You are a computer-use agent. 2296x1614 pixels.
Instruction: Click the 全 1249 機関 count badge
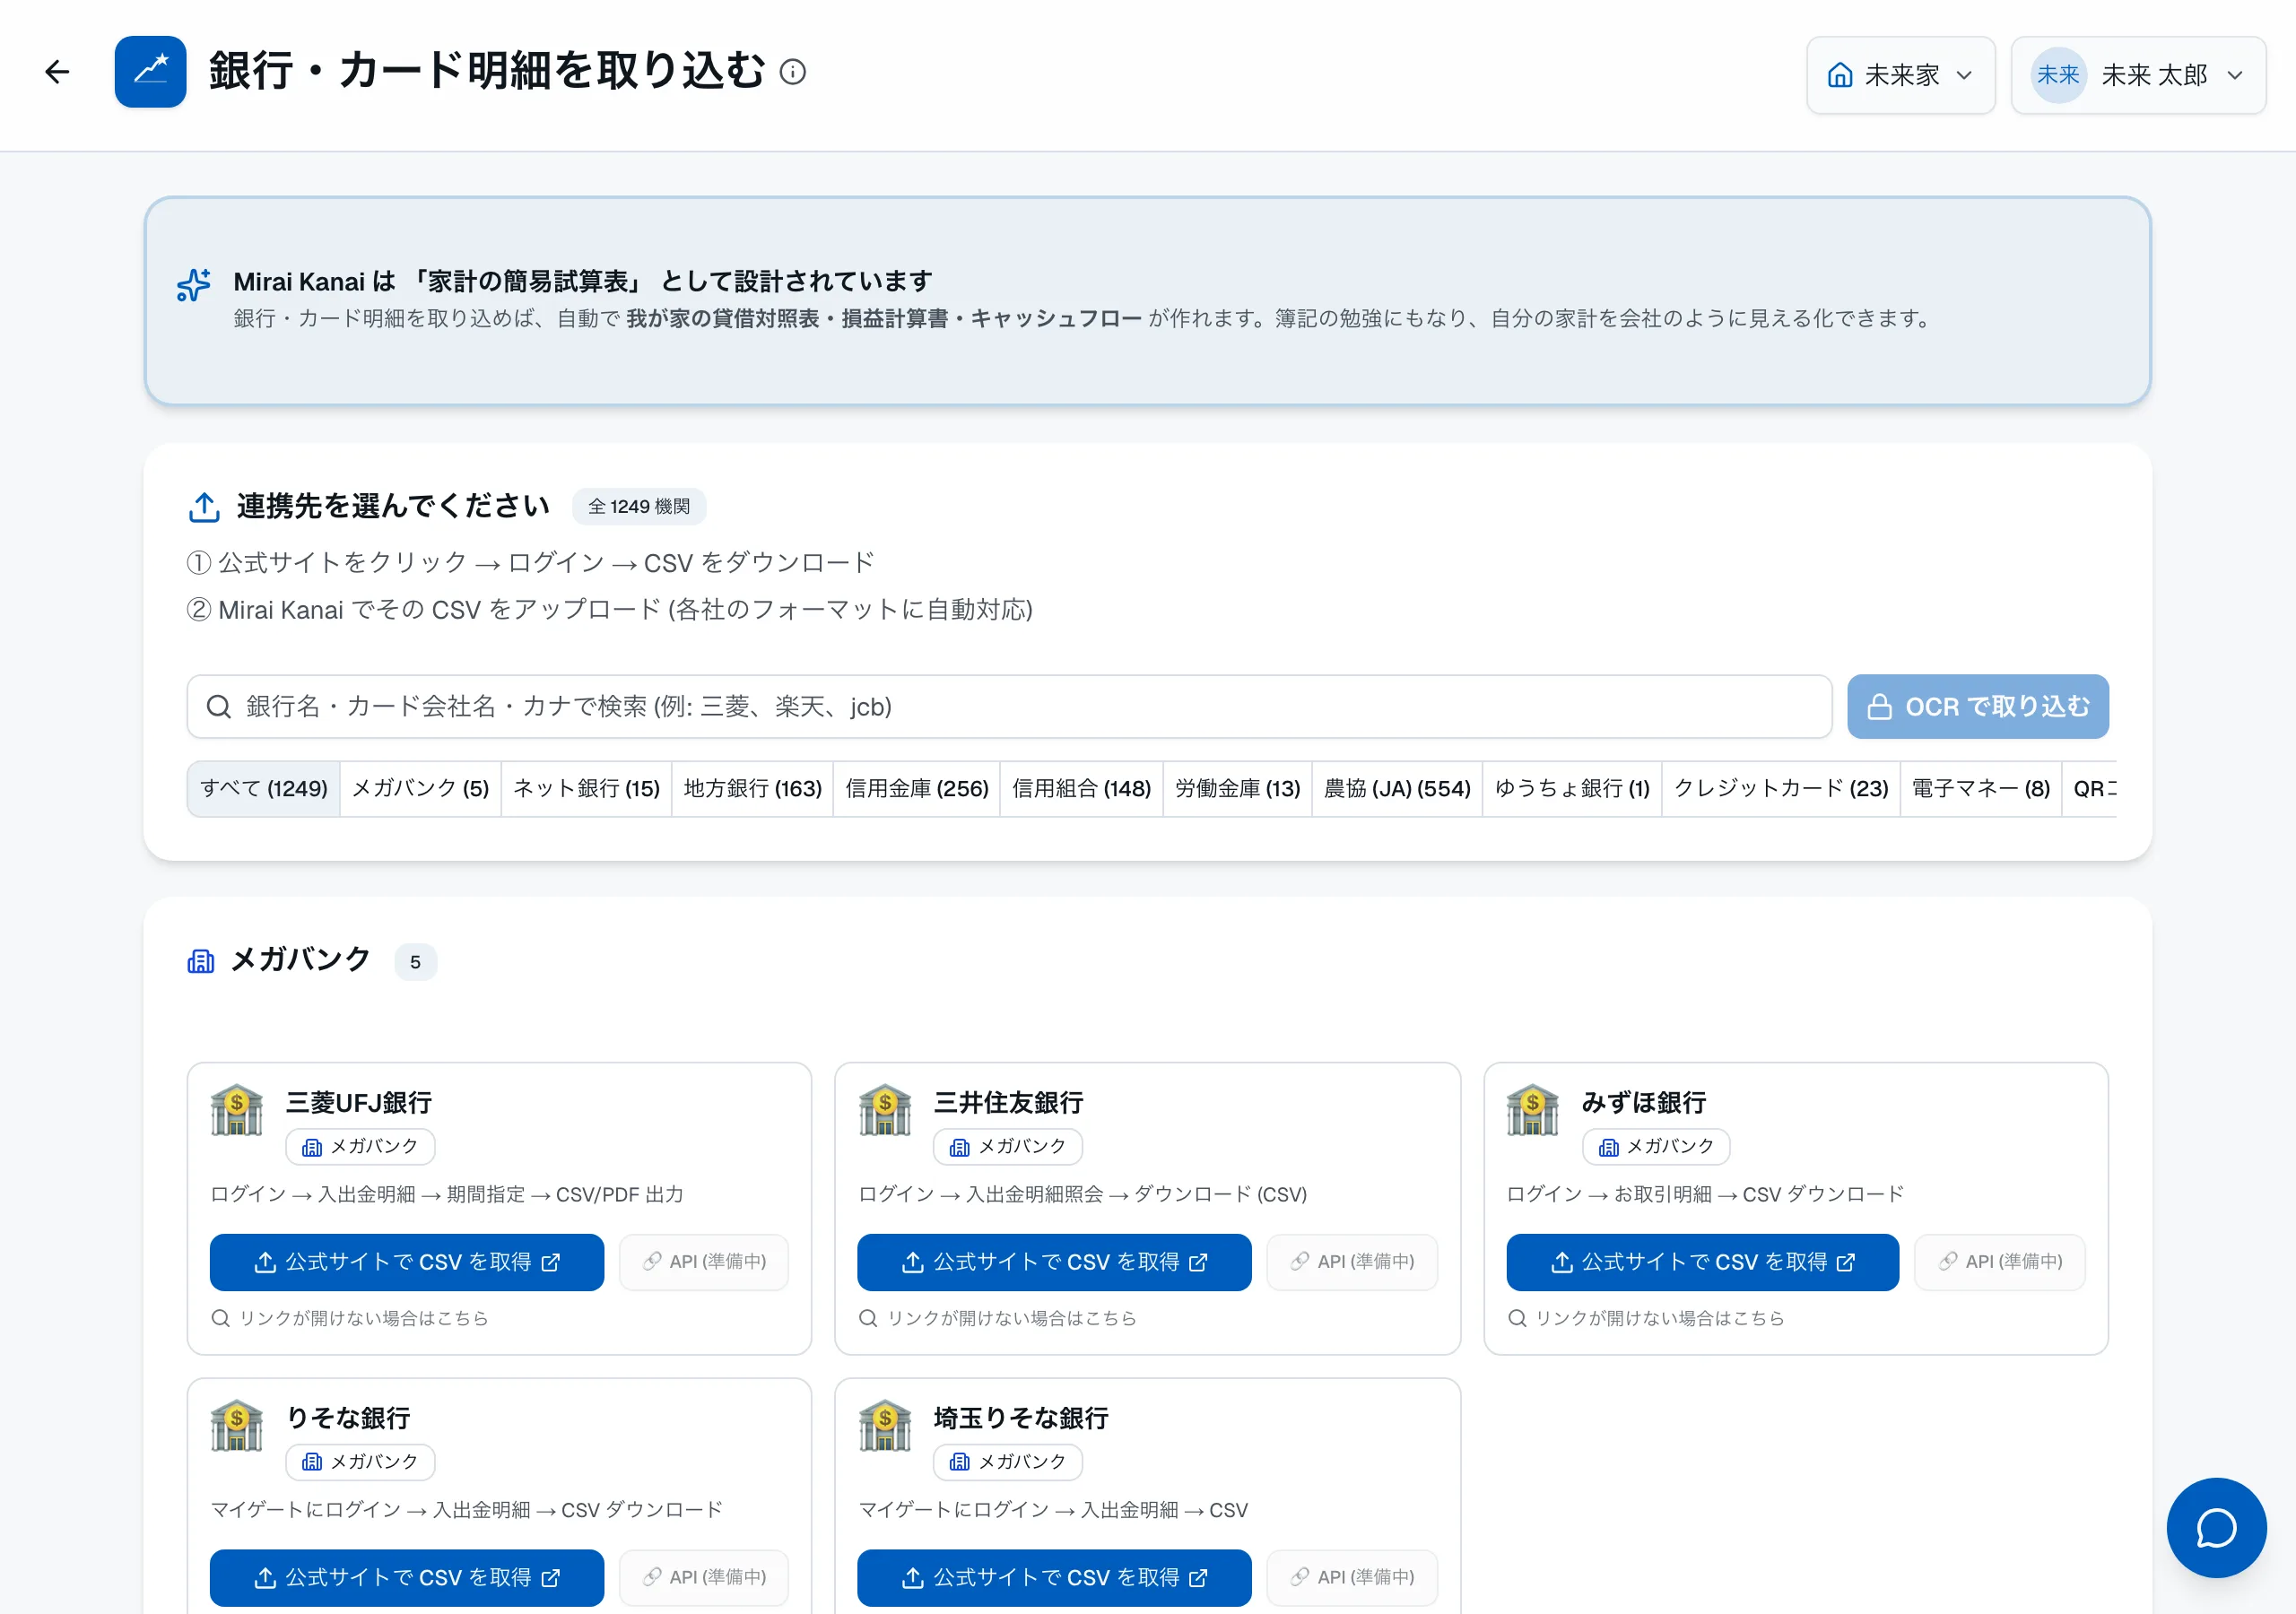[639, 507]
